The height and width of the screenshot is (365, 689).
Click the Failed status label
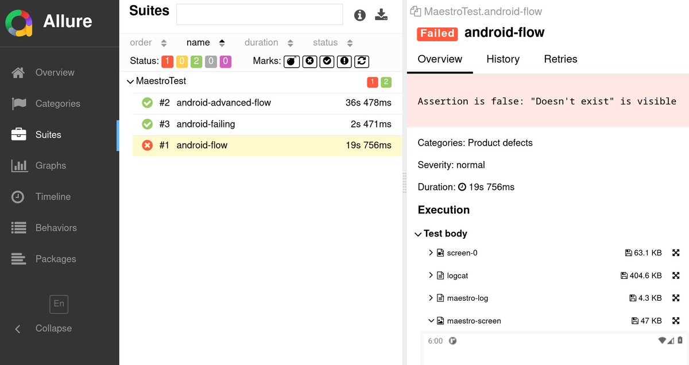[x=437, y=33]
